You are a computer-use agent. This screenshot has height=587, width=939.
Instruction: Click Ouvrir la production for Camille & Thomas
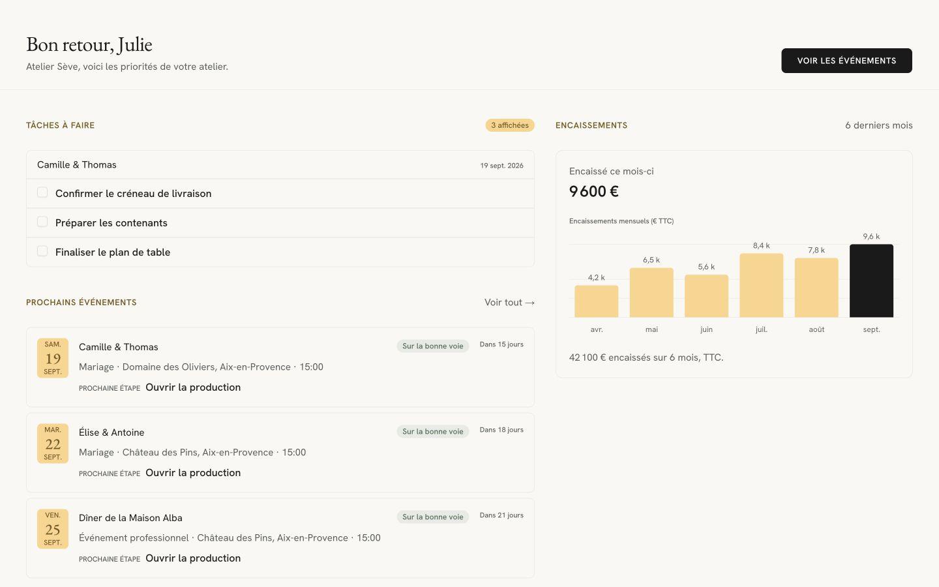[193, 387]
